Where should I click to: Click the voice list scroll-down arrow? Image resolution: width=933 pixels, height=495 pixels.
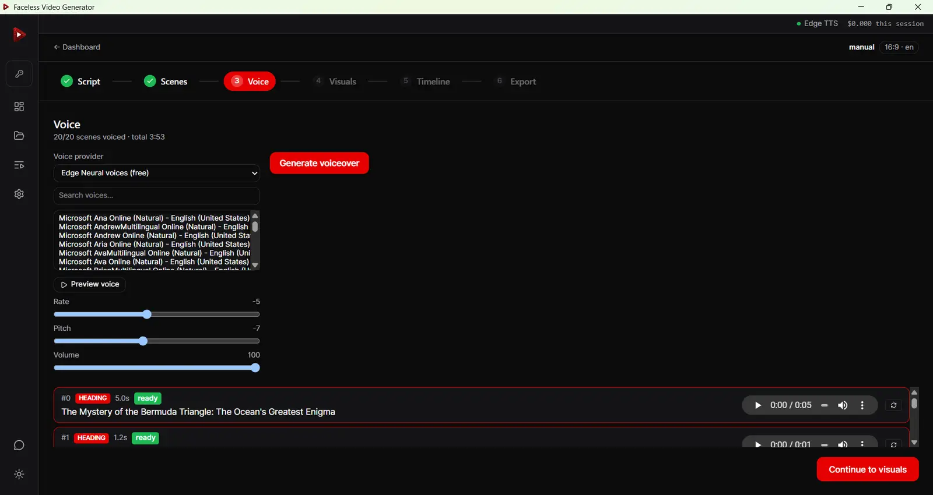click(x=255, y=266)
